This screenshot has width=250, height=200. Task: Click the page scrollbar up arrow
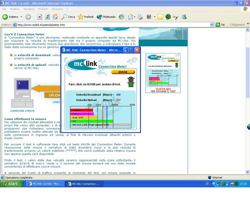pyautogui.click(x=247, y=30)
